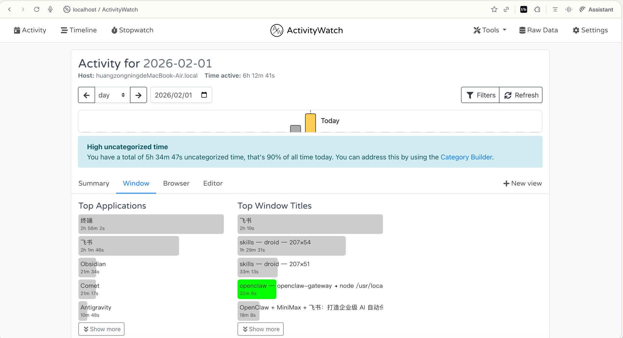Click the date field 2026/02/01
Image resolution: width=623 pixels, height=338 pixels.
[181, 95]
